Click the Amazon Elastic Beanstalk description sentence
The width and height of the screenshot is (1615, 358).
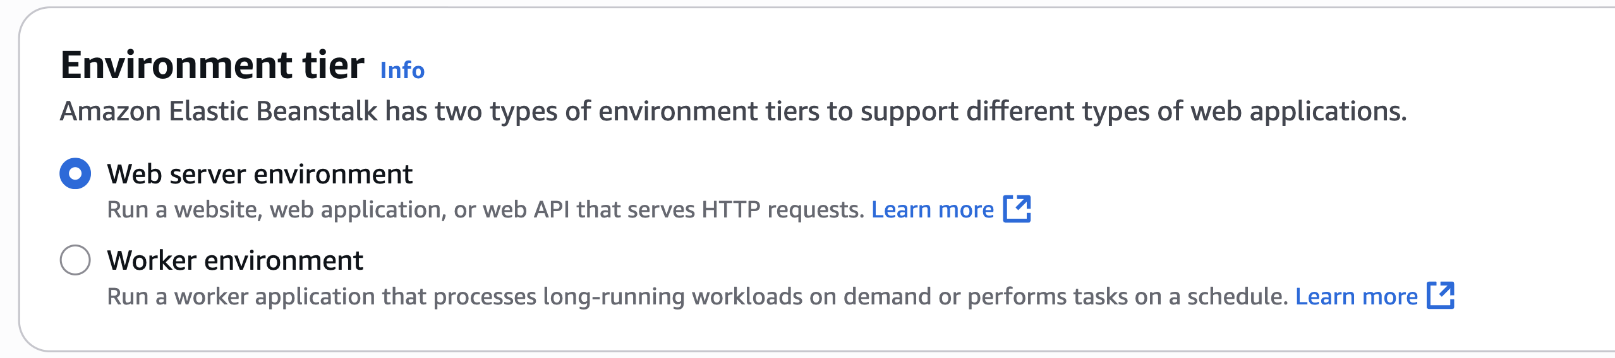click(x=733, y=112)
